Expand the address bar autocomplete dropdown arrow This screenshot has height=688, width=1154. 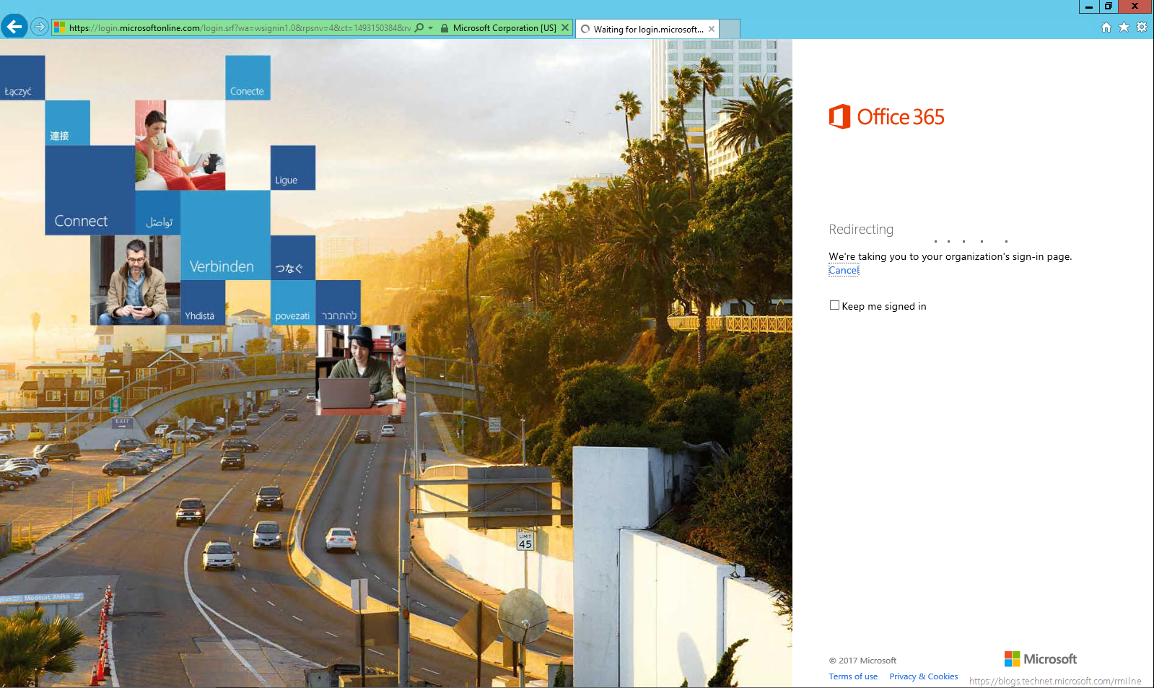(431, 28)
